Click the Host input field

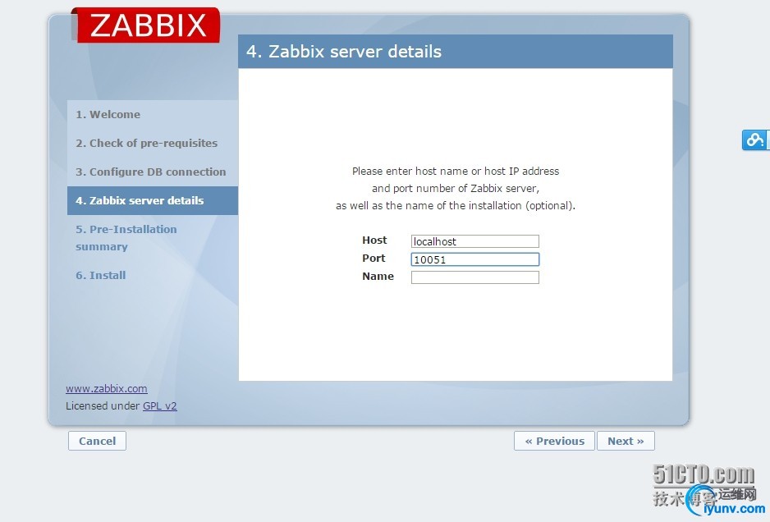474,241
